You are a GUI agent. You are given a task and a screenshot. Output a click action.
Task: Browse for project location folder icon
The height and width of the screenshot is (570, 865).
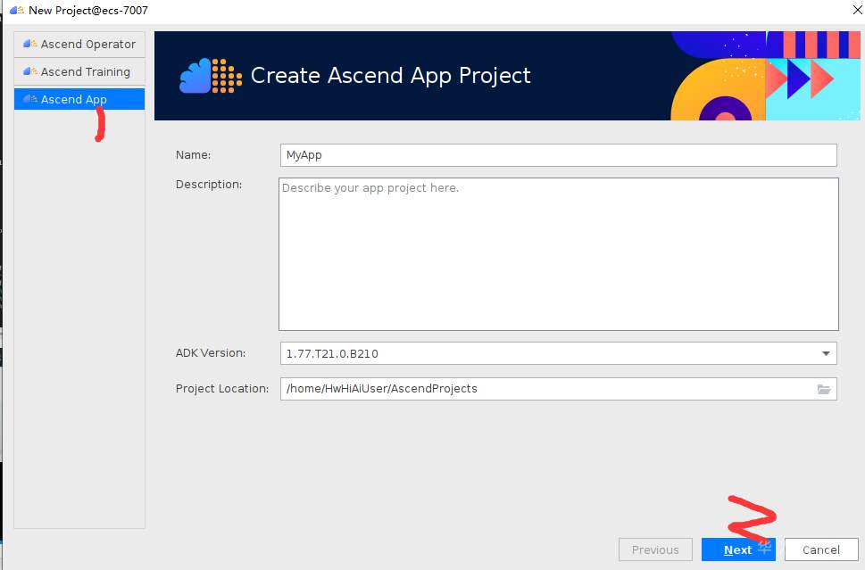click(x=824, y=389)
